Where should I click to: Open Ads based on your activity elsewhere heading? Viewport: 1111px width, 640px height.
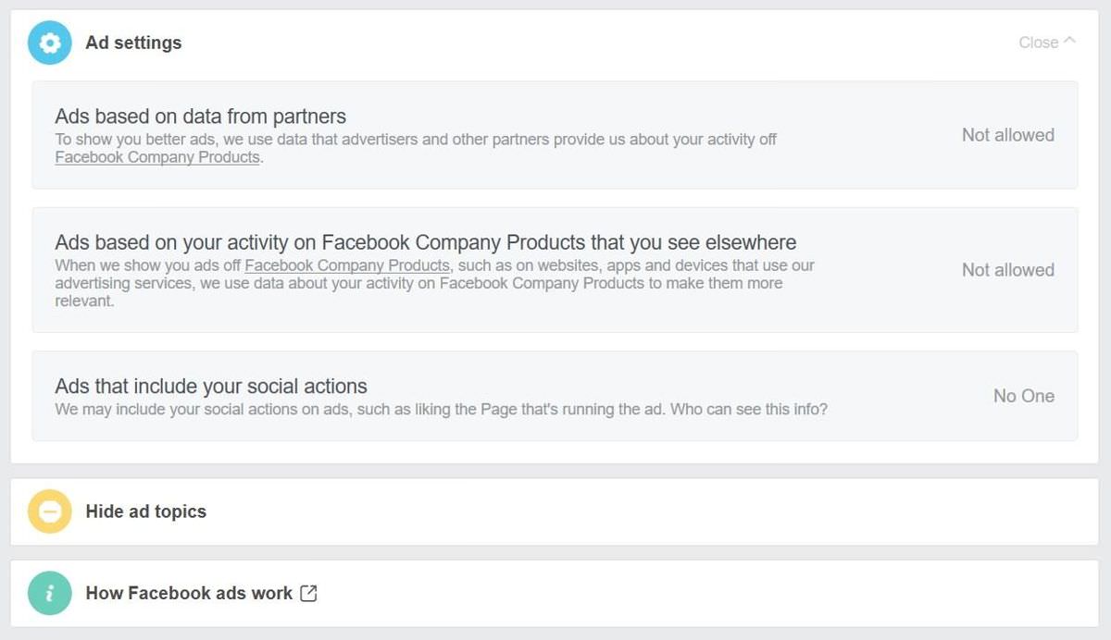click(426, 243)
